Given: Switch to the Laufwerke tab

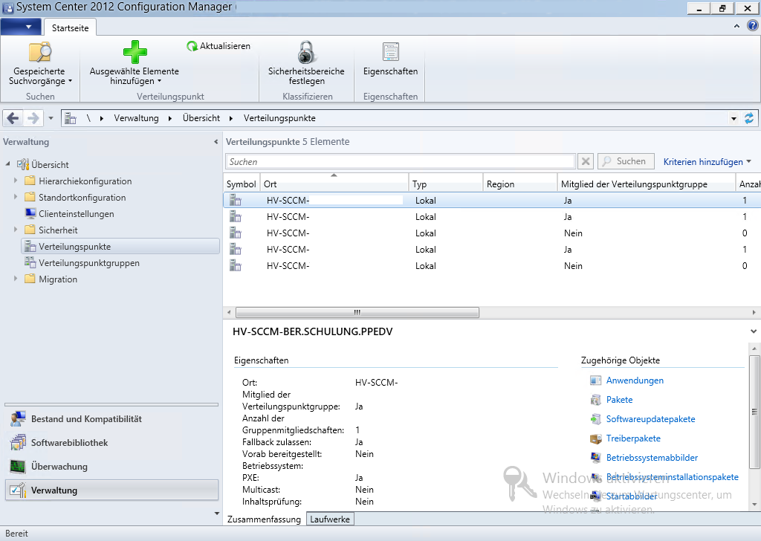Looking at the screenshot, I should click(x=330, y=519).
